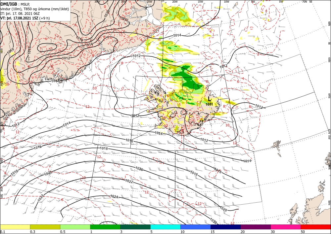The image size is (331, 234).
Task: Click the '20W' longitude label
Action: 175,2
